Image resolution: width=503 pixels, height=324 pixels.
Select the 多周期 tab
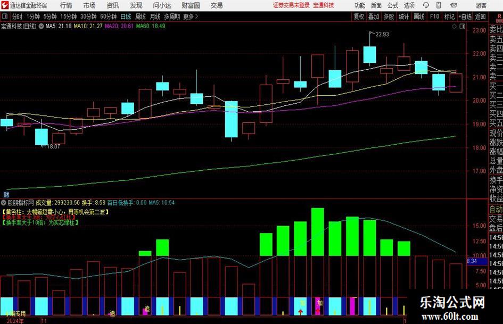point(172,16)
